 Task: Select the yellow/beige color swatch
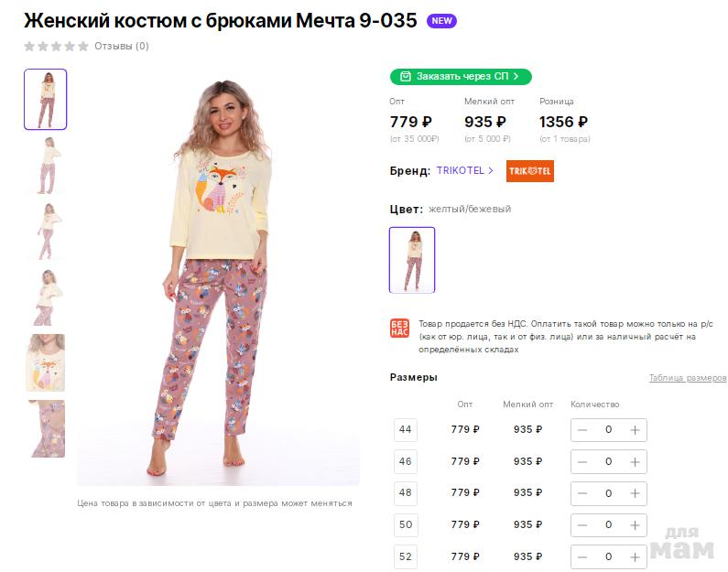pos(412,260)
